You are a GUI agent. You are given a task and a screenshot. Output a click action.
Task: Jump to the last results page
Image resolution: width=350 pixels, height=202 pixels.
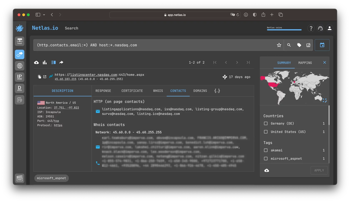pos(248,62)
